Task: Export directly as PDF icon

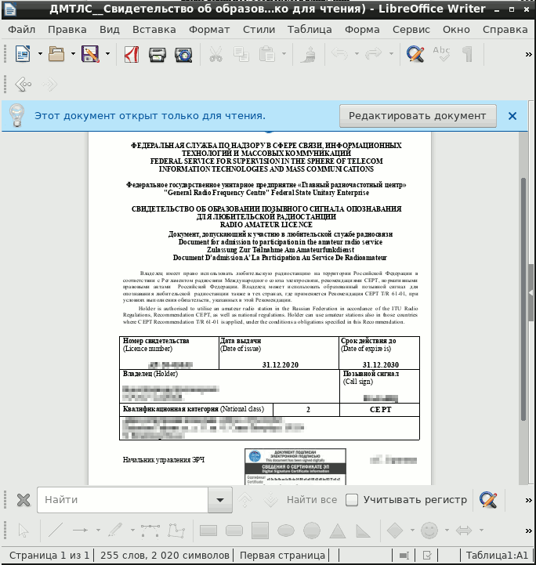Action: [x=132, y=54]
